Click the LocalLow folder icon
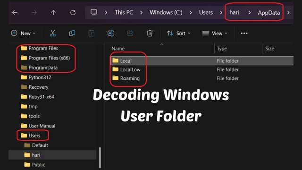This screenshot has width=302, height=170. [x=115, y=69]
